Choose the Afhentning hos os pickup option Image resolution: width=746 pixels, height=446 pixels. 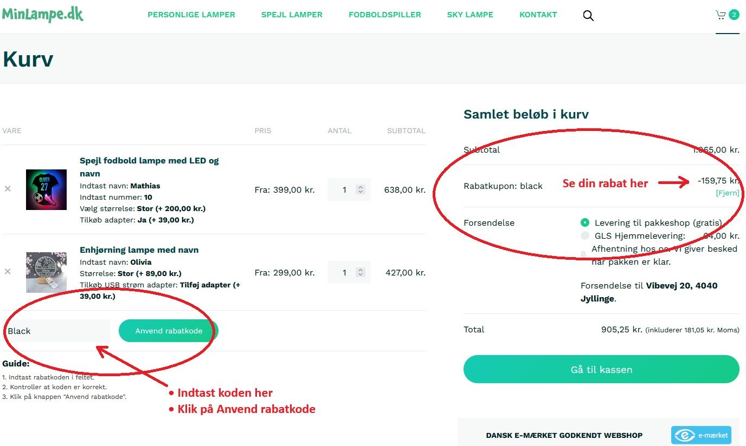(x=583, y=254)
